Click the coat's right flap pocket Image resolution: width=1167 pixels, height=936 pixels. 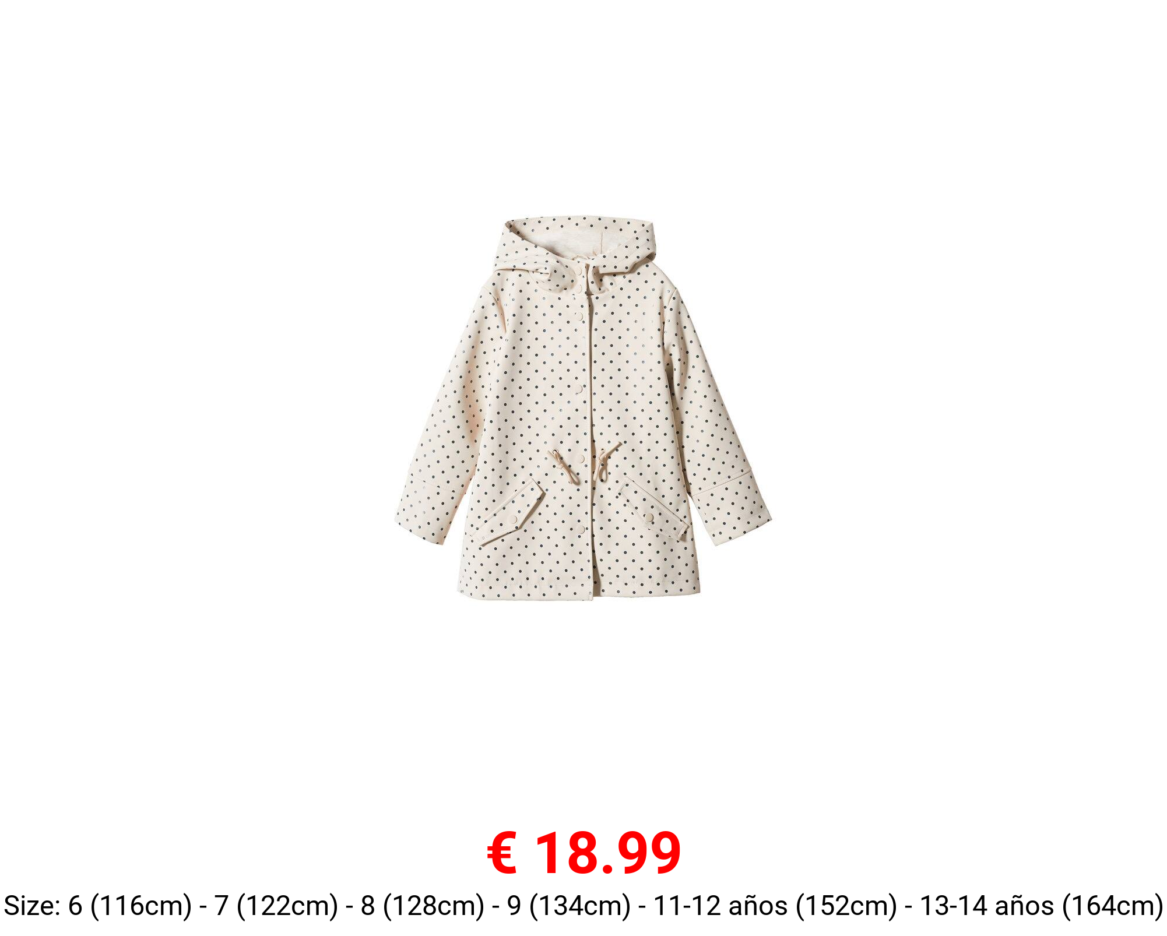pos(654,510)
